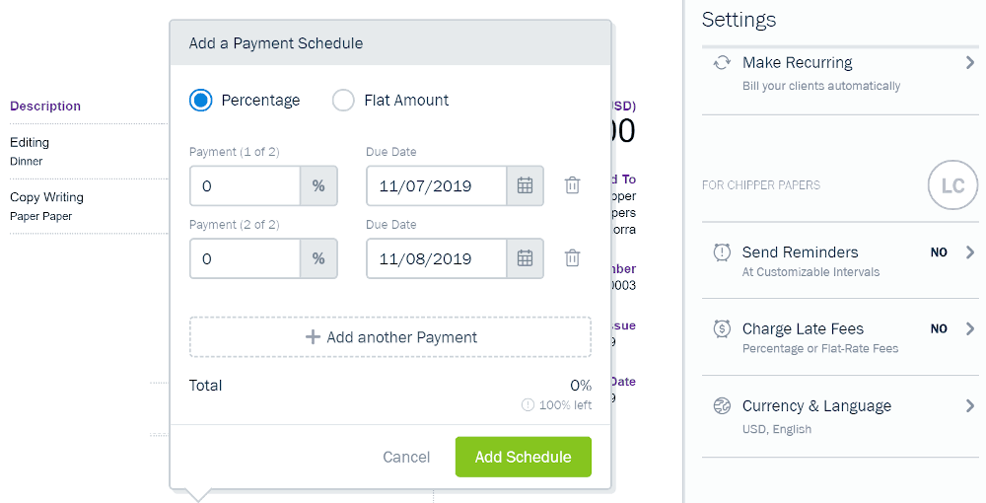Screen dimensions: 986x503
Task: Click the LC client avatar circle
Action: [952, 184]
